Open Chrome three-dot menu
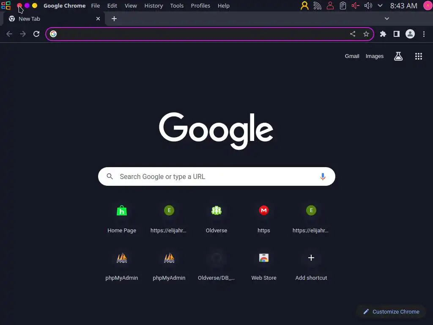Image resolution: width=433 pixels, height=325 pixels. point(424,34)
